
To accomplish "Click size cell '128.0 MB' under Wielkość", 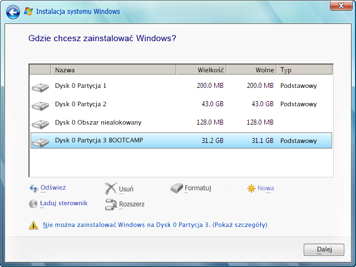I will [x=210, y=122].
